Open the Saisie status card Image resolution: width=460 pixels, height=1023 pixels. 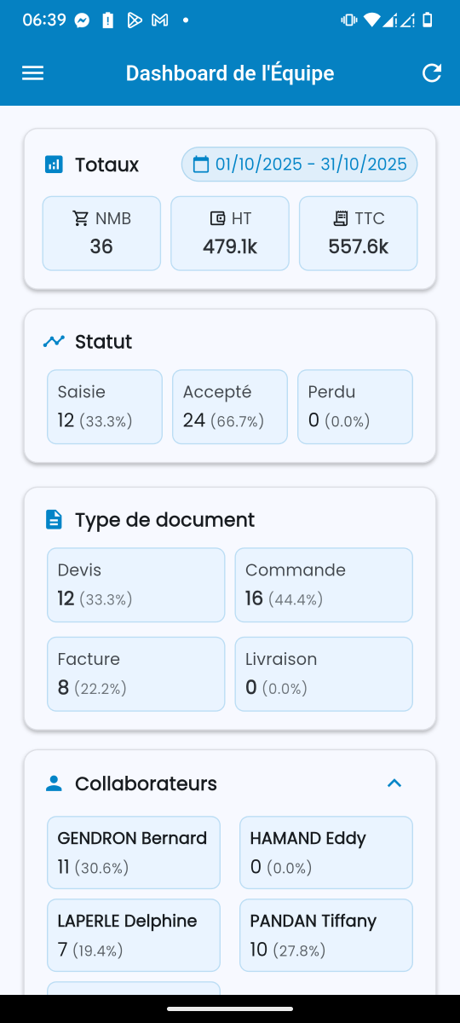[x=105, y=407]
